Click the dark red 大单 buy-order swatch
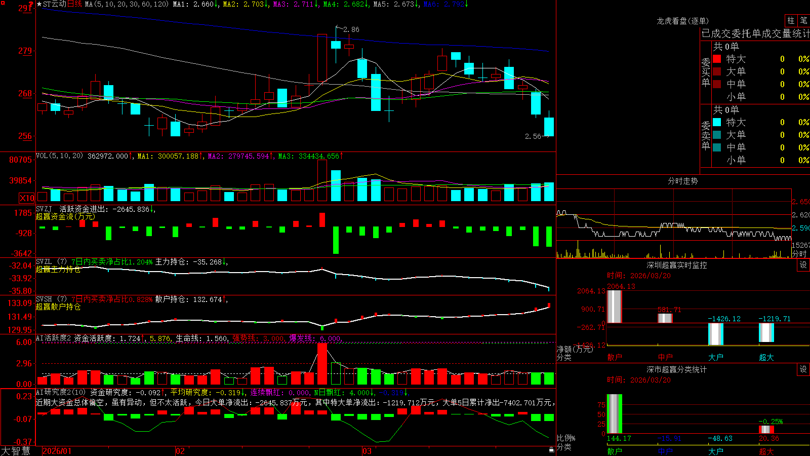810x456 pixels. tap(717, 71)
